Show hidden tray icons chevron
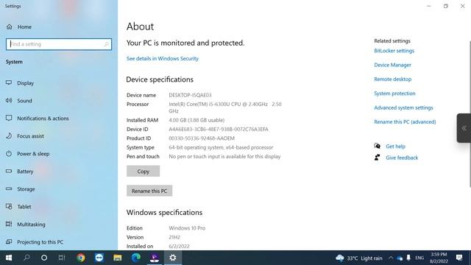Screen dimensions: 471x265 pyautogui.click(x=391, y=258)
